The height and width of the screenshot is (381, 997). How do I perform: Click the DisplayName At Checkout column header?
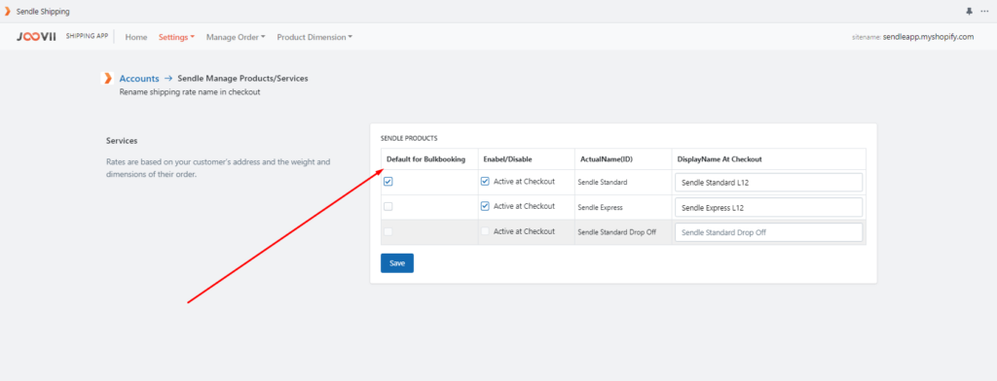[720, 159]
